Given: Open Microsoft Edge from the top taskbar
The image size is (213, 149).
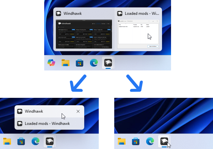Looking at the screenshot, I should pos(94,63).
